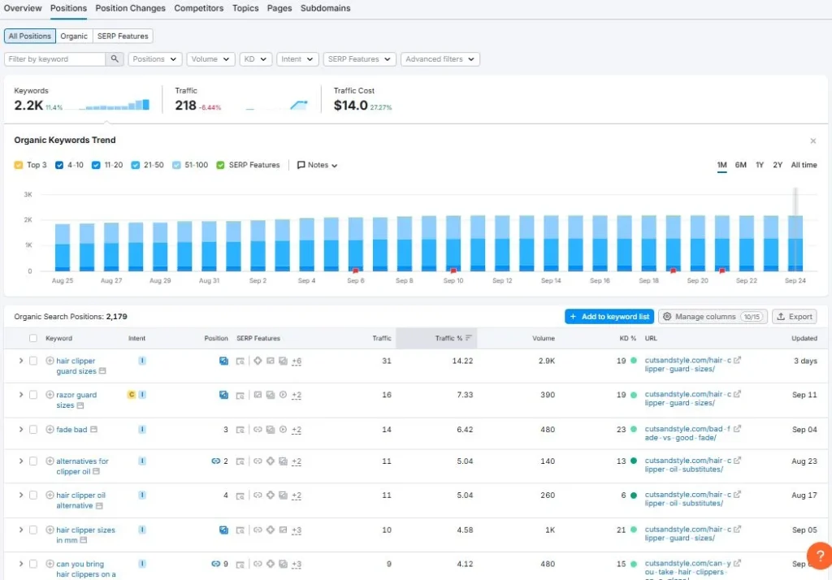Click the informational intent badge for fade bad

click(x=142, y=429)
